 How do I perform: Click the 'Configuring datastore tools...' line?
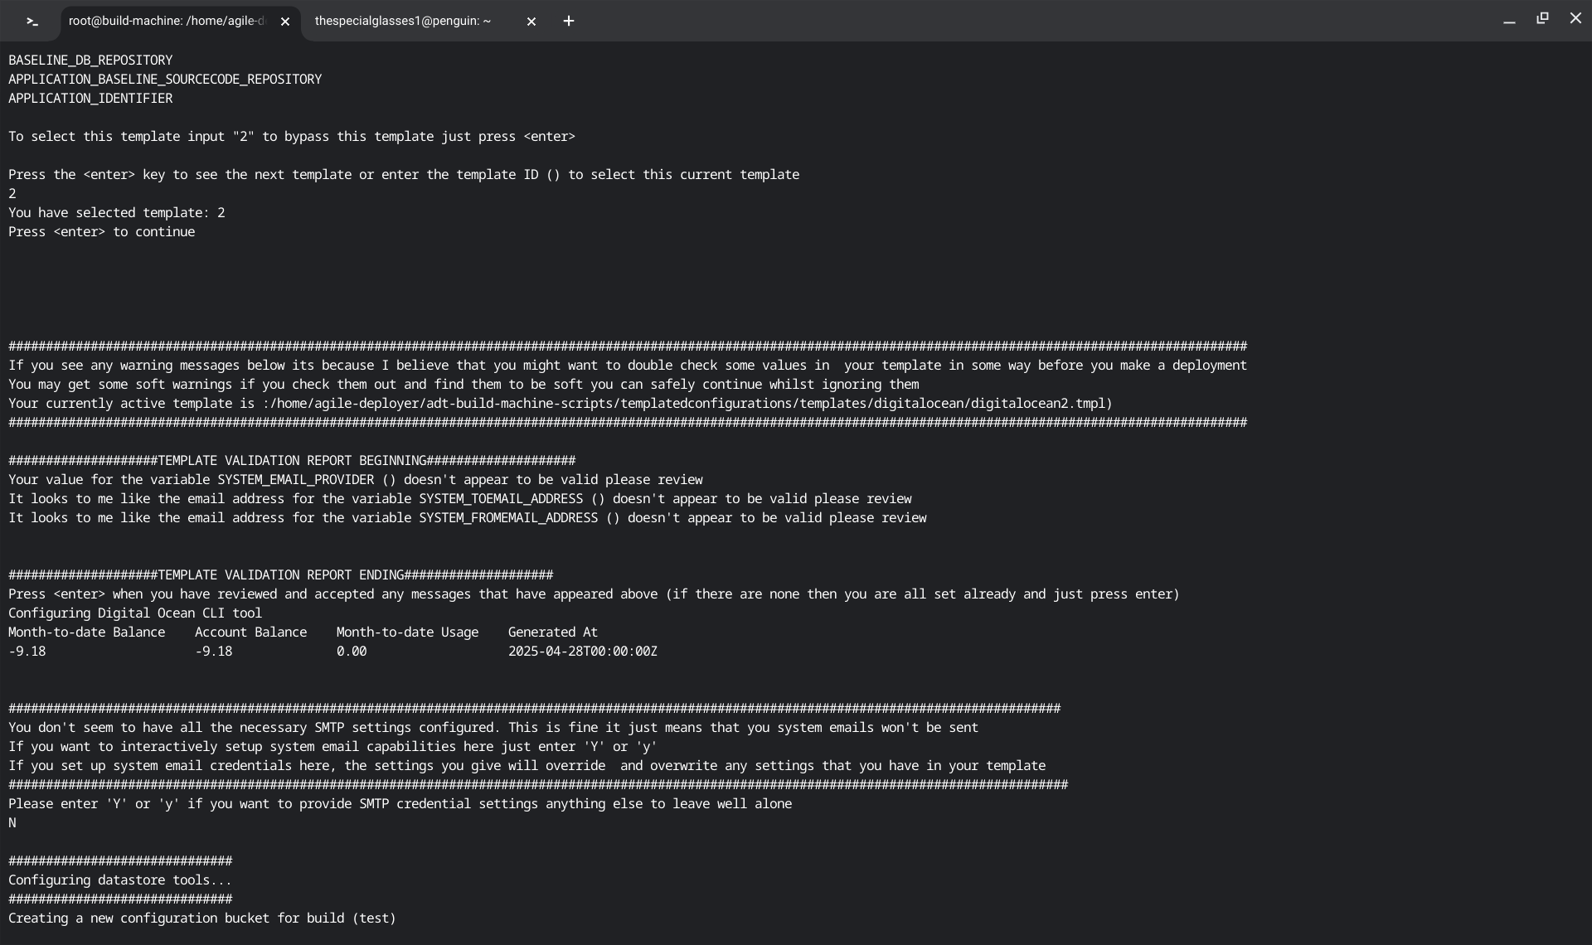pyautogui.click(x=120, y=880)
